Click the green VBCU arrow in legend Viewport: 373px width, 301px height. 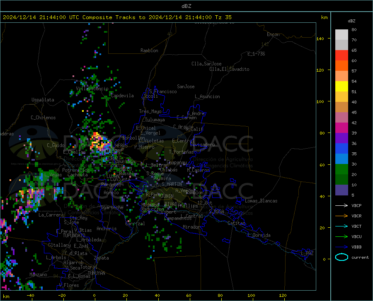point(342,237)
